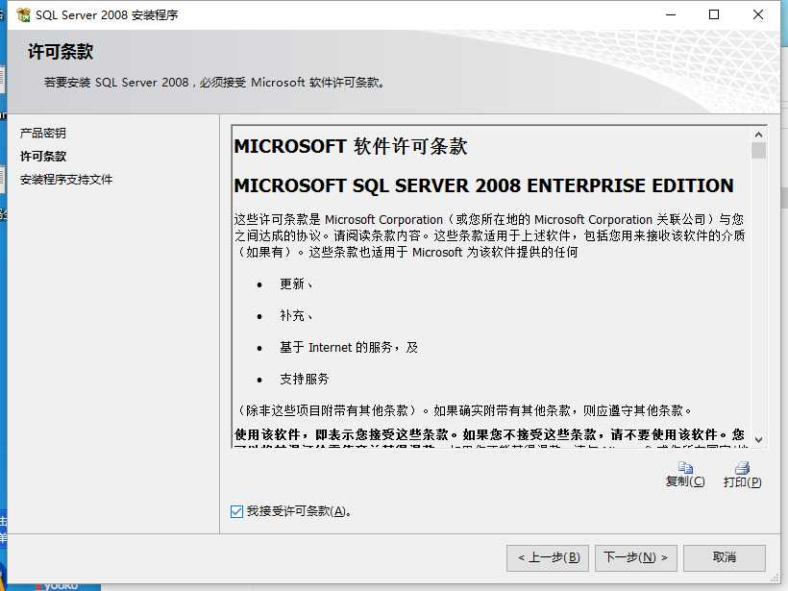Continue with the 下一步(N) button
This screenshot has width=788, height=591.
[x=636, y=557]
